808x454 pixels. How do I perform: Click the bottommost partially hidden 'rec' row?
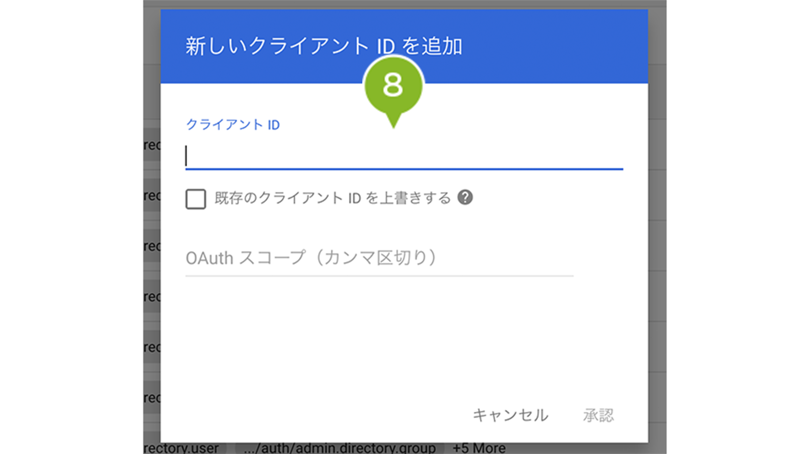(152, 398)
